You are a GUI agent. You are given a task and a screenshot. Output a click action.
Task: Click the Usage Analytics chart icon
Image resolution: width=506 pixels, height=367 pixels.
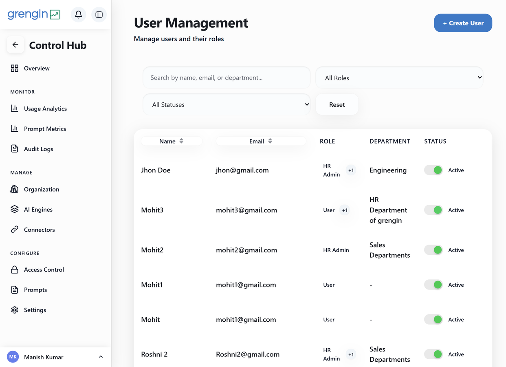point(15,108)
